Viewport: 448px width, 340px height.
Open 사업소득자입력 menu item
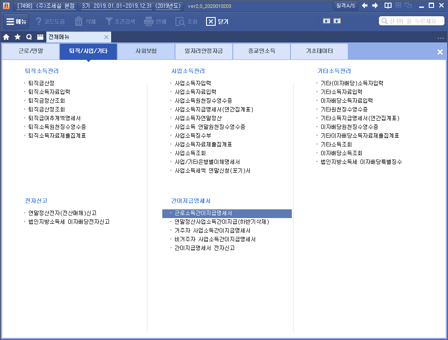[x=193, y=83]
